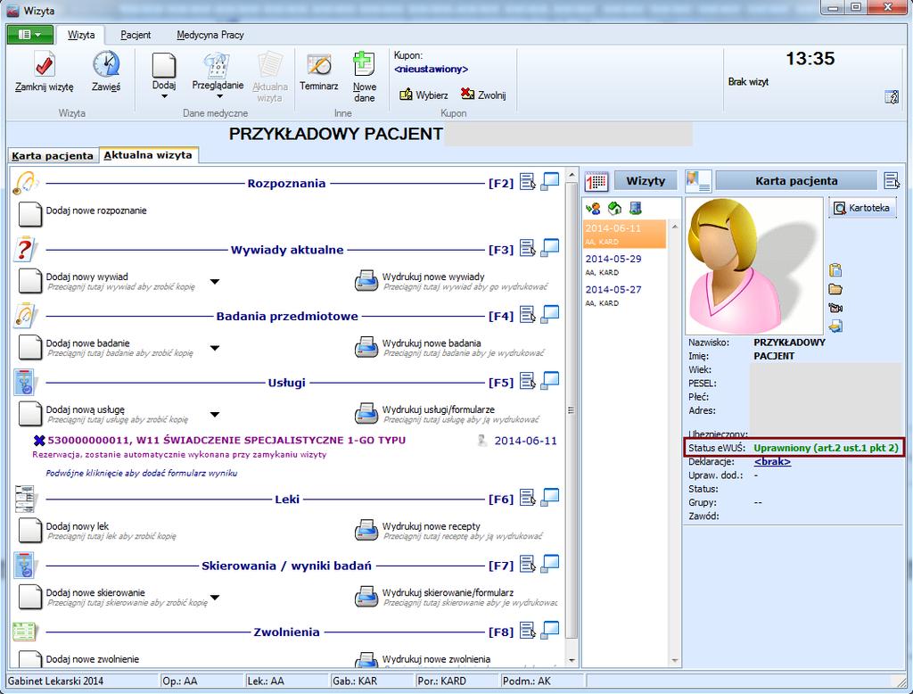913x694 pixels.
Task: Click the printer icon for Wydrukuj nowe recepty
Action: [366, 530]
